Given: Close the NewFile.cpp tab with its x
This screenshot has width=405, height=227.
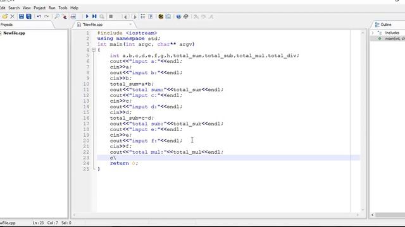Looking at the screenshot, I should coord(130,24).
